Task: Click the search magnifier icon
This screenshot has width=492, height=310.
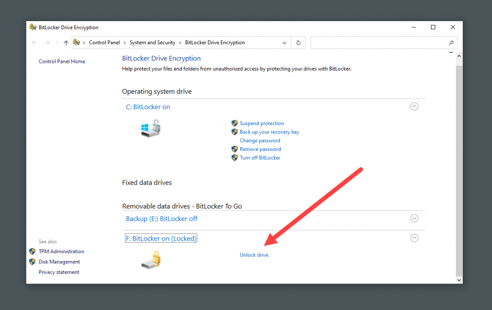Action: click(451, 43)
